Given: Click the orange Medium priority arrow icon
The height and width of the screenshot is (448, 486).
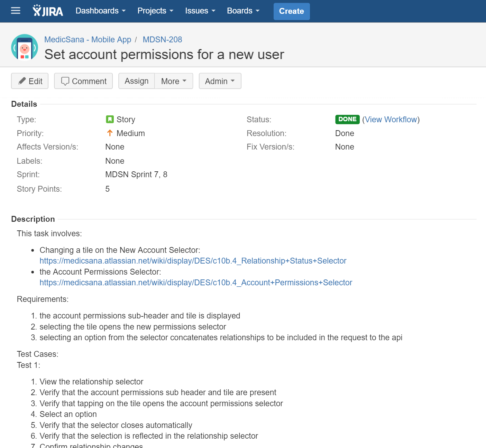Looking at the screenshot, I should click(110, 133).
